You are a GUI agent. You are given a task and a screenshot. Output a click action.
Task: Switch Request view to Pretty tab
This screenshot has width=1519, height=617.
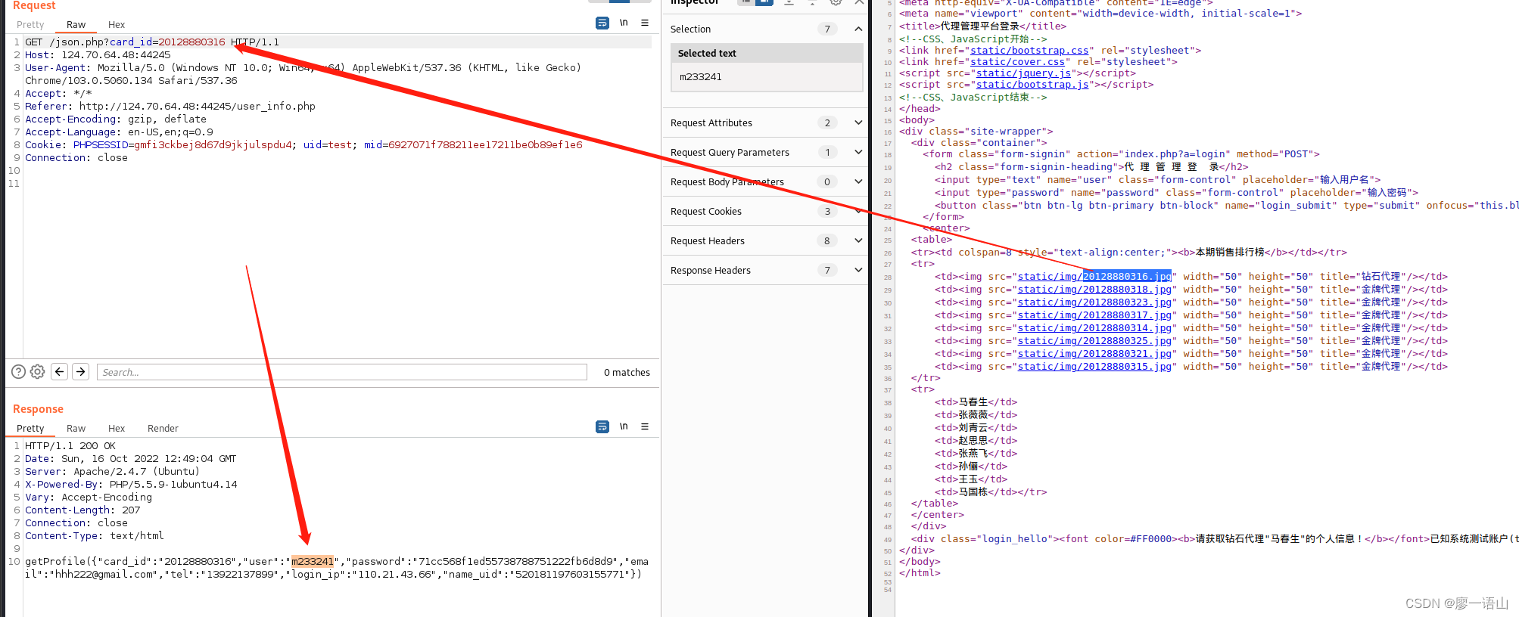[30, 24]
